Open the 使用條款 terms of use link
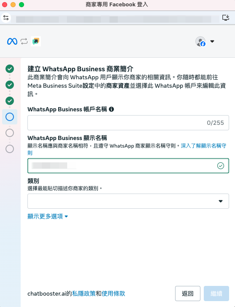The width and height of the screenshot is (235, 307). tap(113, 294)
